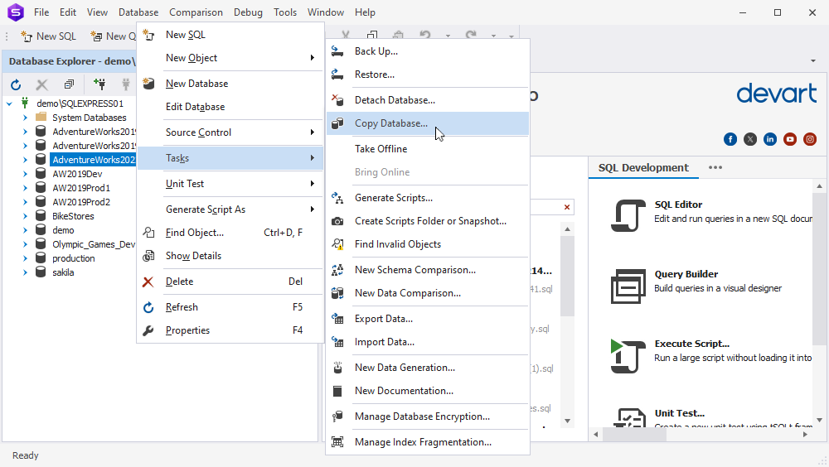Expand the sakila database node
Viewport: 829px width, 467px height.
pyautogui.click(x=25, y=272)
